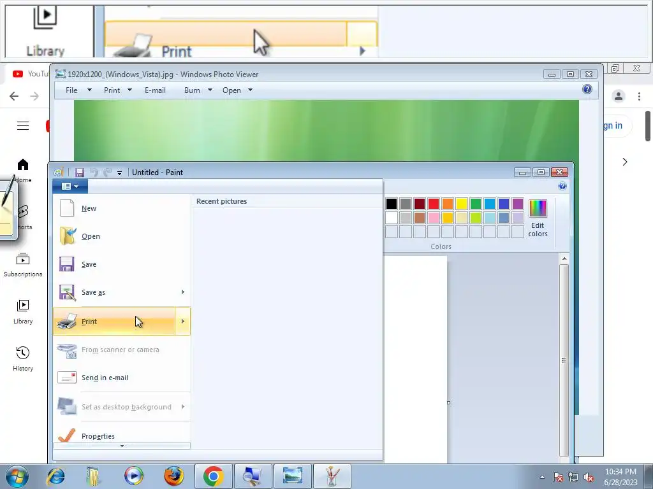Show hidden tray icons arrow
Screen dimensions: 653x489
pos(542,477)
